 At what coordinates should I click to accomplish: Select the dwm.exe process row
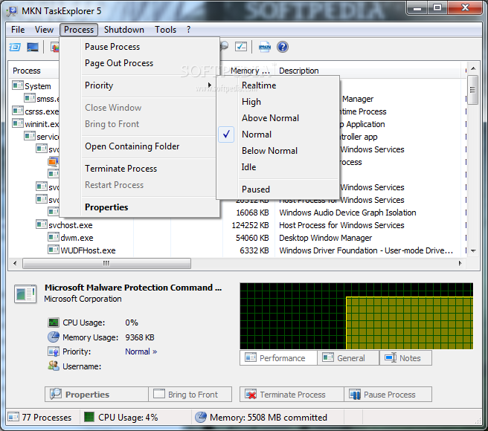pos(237,238)
